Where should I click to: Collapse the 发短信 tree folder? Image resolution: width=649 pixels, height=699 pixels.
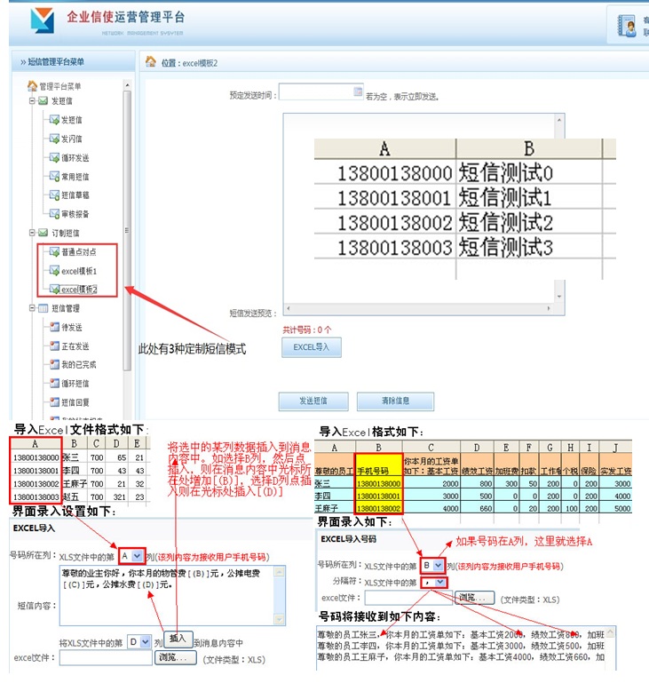pyautogui.click(x=32, y=100)
